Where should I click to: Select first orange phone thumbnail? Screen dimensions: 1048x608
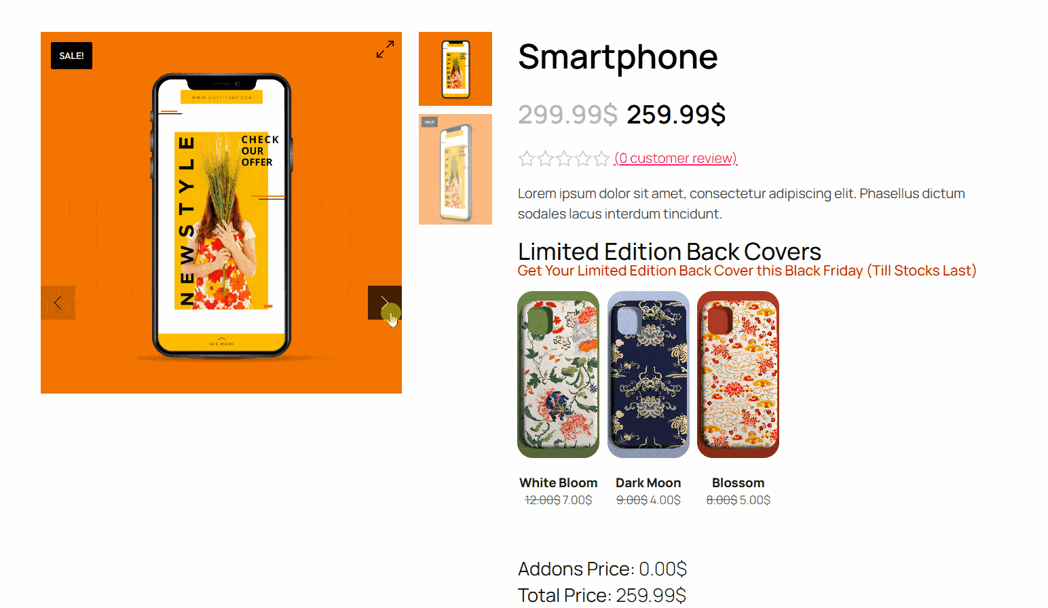pyautogui.click(x=455, y=69)
